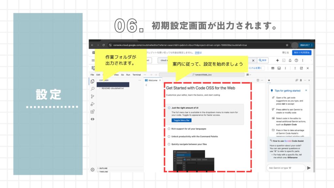This screenshot has width=334, height=188.
Task: Open the Cloud Code icon in activity bar
Action: [x=92, y=119]
